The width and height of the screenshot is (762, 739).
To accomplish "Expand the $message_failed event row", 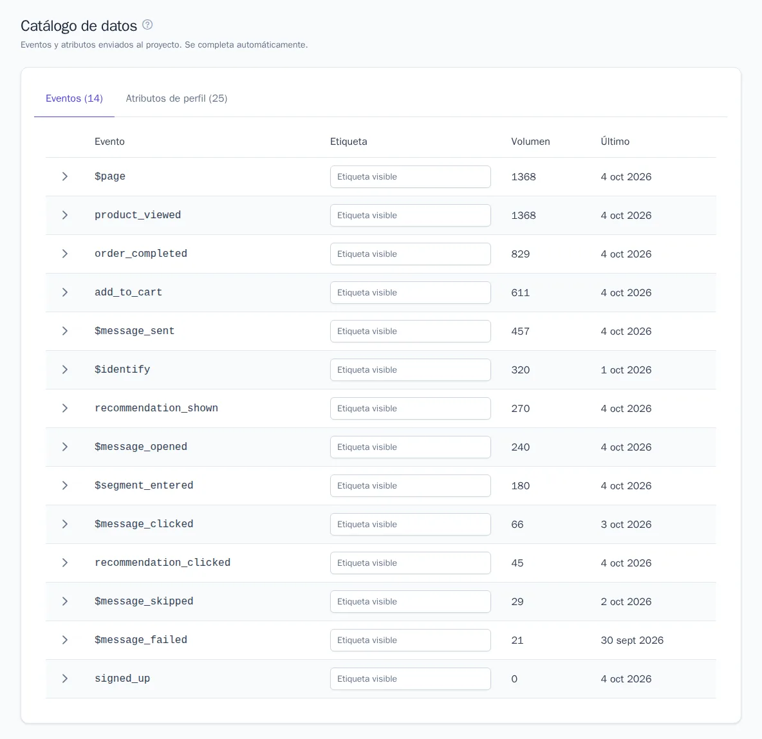I will tap(64, 641).
